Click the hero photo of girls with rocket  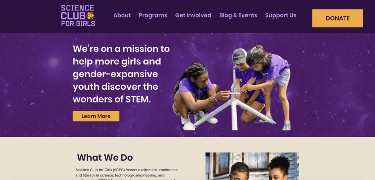coord(231,88)
